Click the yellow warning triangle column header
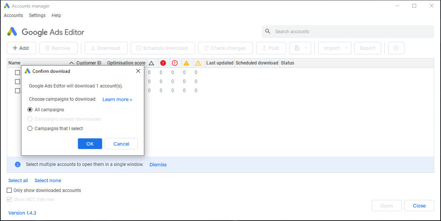 186,63
